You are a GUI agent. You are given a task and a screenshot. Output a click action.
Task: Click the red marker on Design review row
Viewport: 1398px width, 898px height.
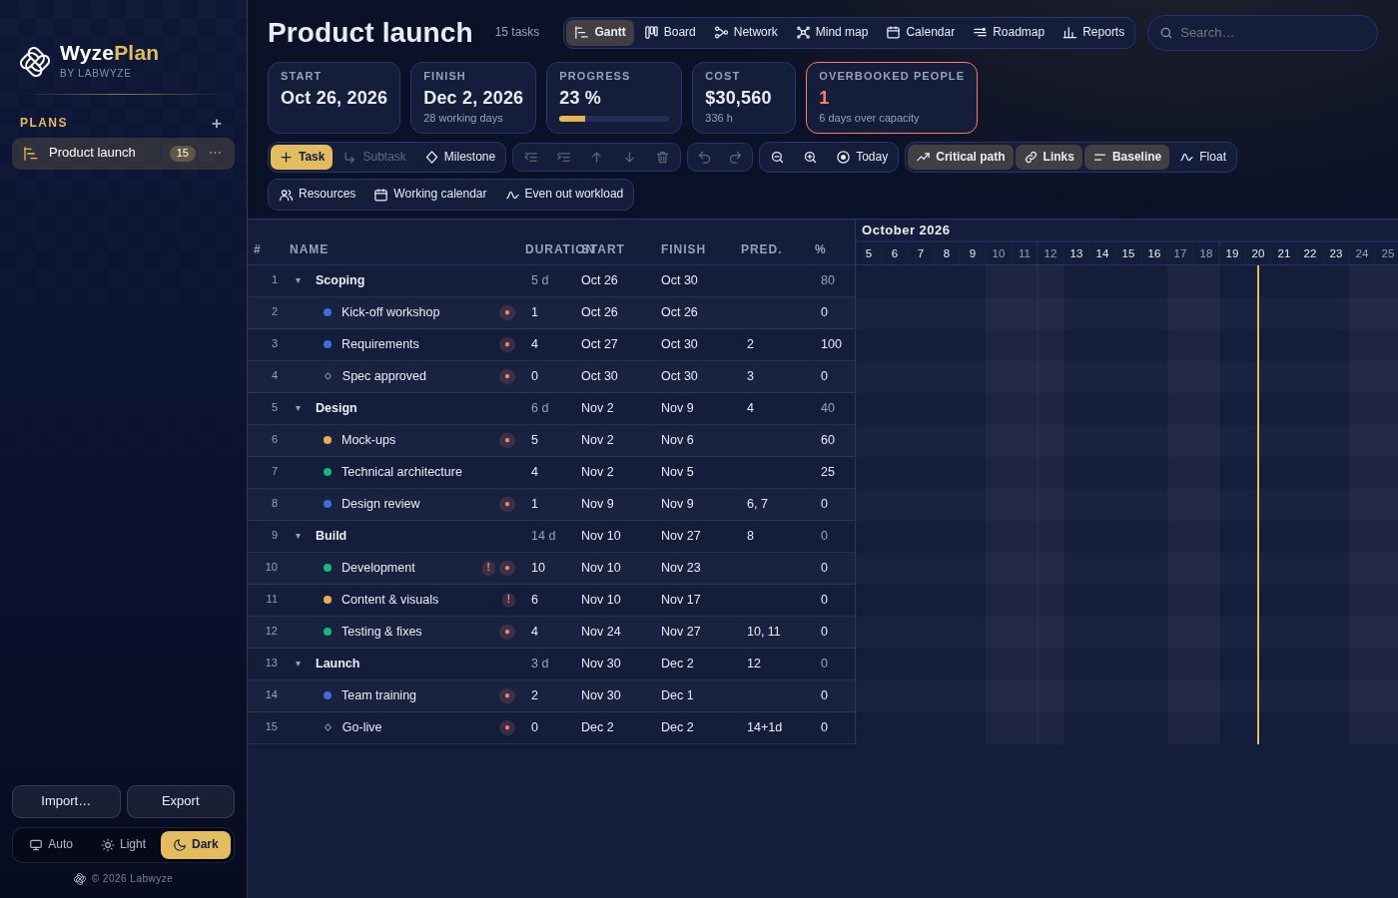pos(507,504)
